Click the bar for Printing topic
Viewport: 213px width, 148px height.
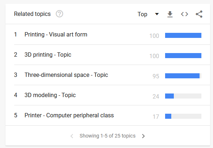pos(183,35)
